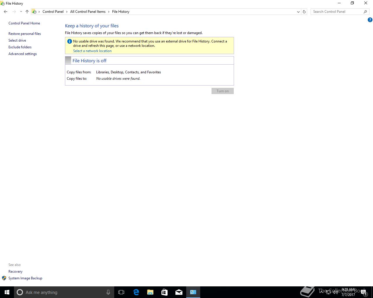373x298 pixels.
Task: Open the blue Help icon
Action: point(370,20)
